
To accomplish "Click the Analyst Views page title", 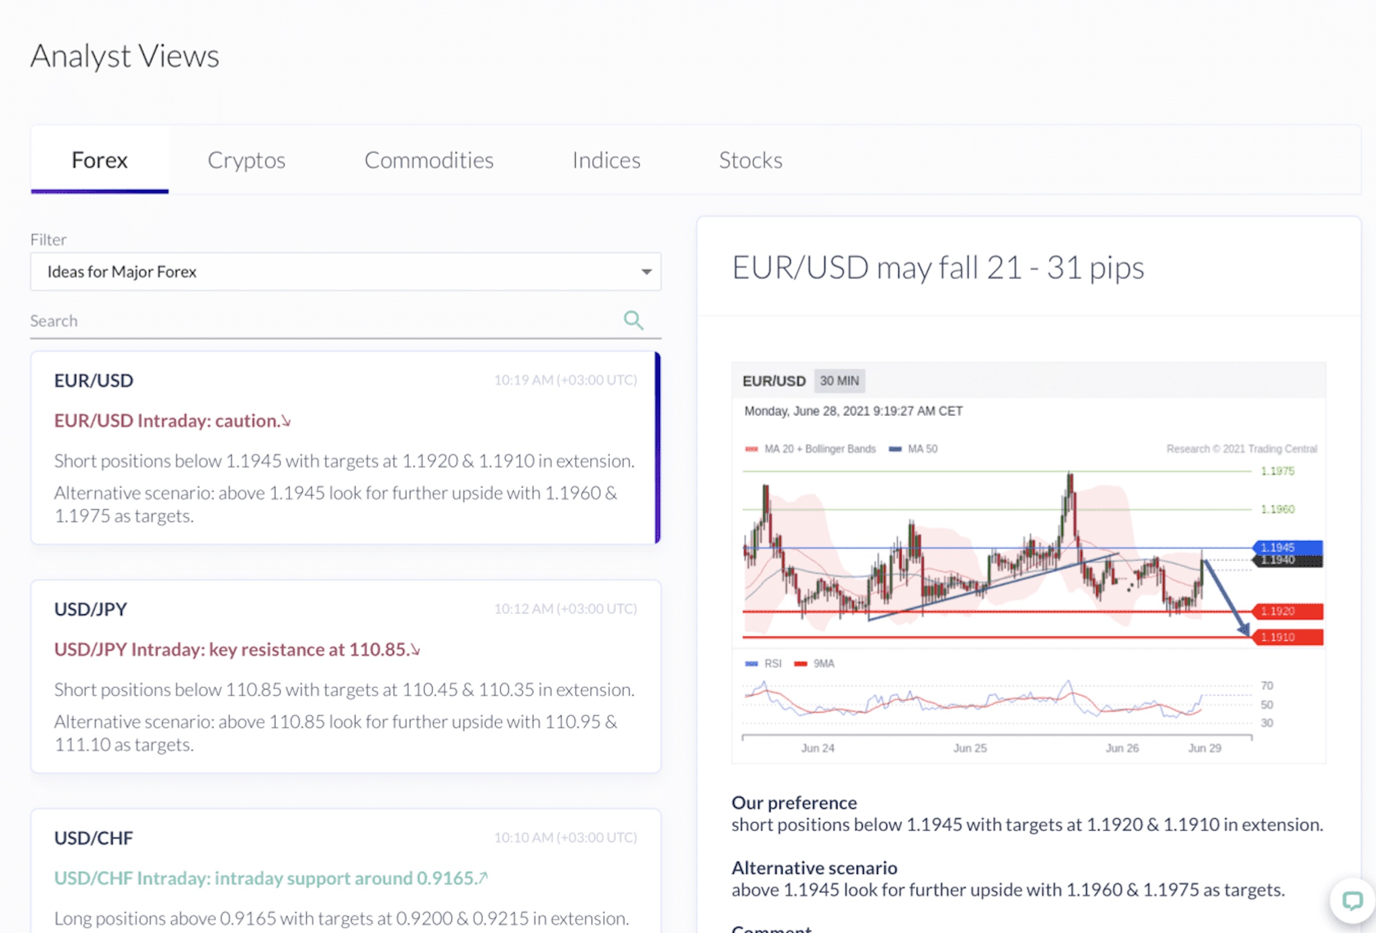I will pyautogui.click(x=125, y=56).
